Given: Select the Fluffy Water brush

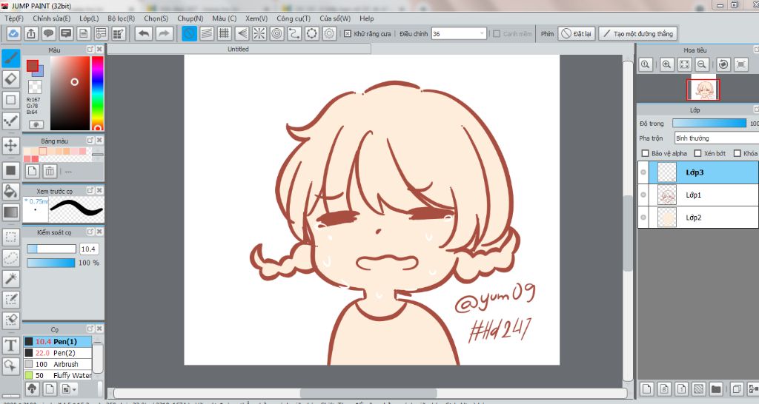Looking at the screenshot, I should point(58,375).
